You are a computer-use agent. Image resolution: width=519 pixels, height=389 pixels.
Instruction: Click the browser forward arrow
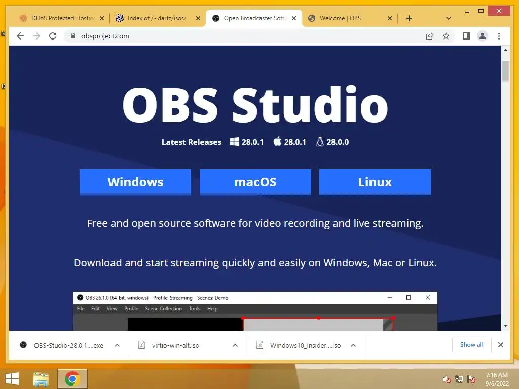click(36, 36)
